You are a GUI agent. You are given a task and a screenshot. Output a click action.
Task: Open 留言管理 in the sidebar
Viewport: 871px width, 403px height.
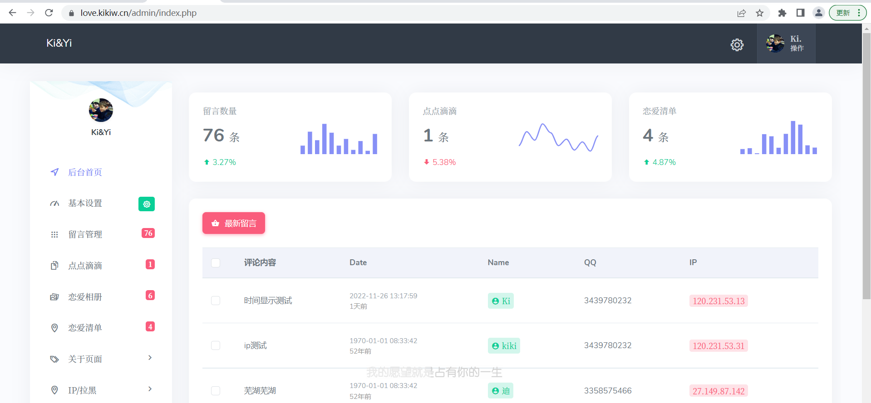(x=85, y=234)
